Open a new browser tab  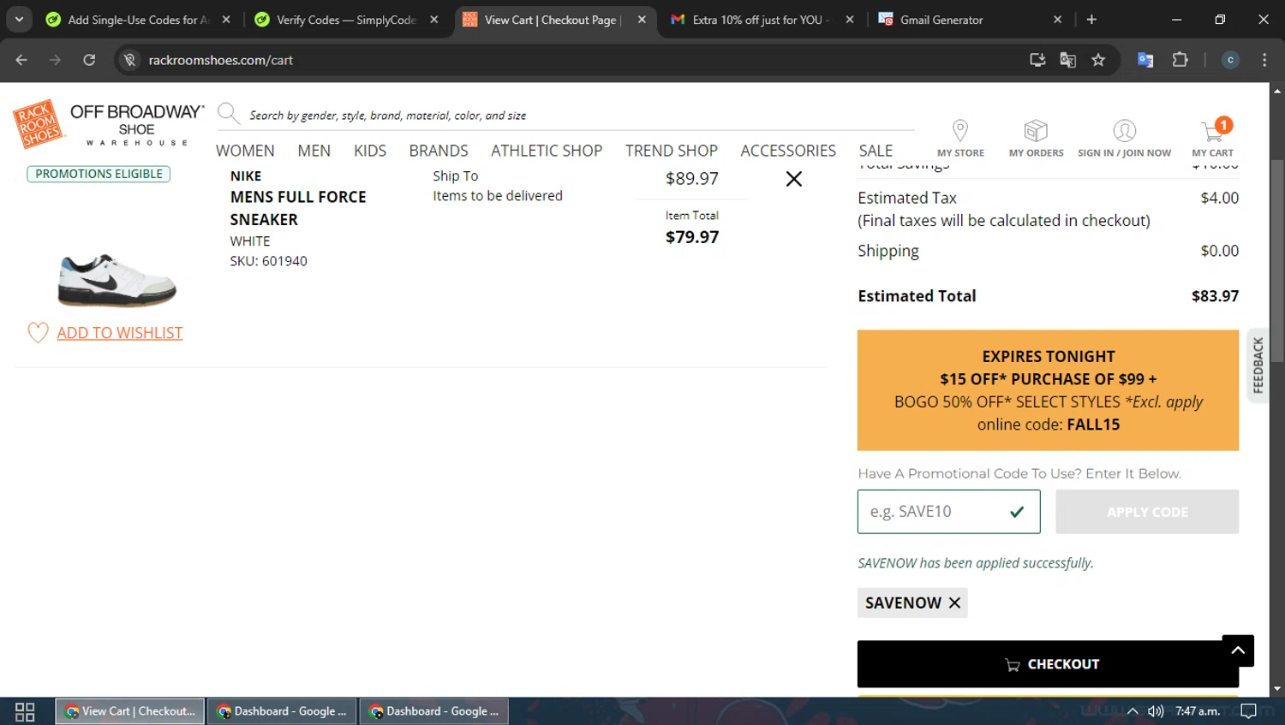(1091, 20)
